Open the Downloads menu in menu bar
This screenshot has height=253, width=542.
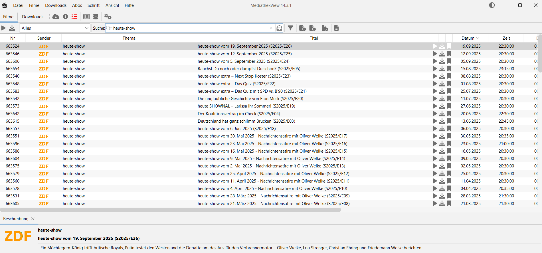56,5
